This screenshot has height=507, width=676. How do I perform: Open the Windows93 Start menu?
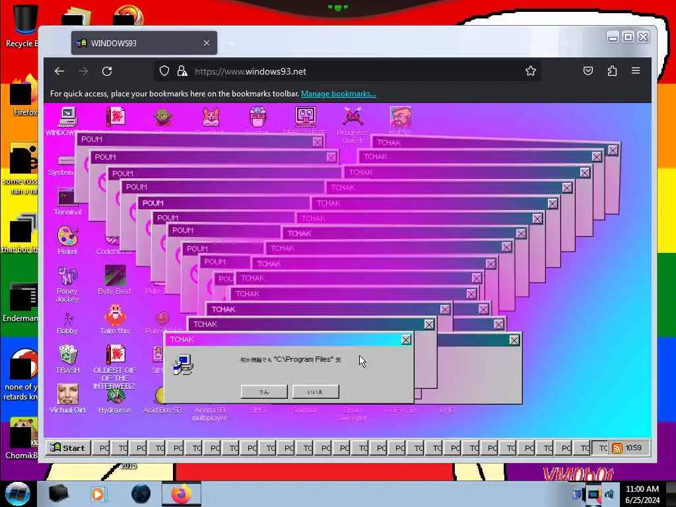pyautogui.click(x=68, y=448)
